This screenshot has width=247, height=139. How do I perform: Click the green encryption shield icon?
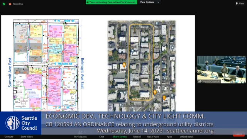point(4,4)
